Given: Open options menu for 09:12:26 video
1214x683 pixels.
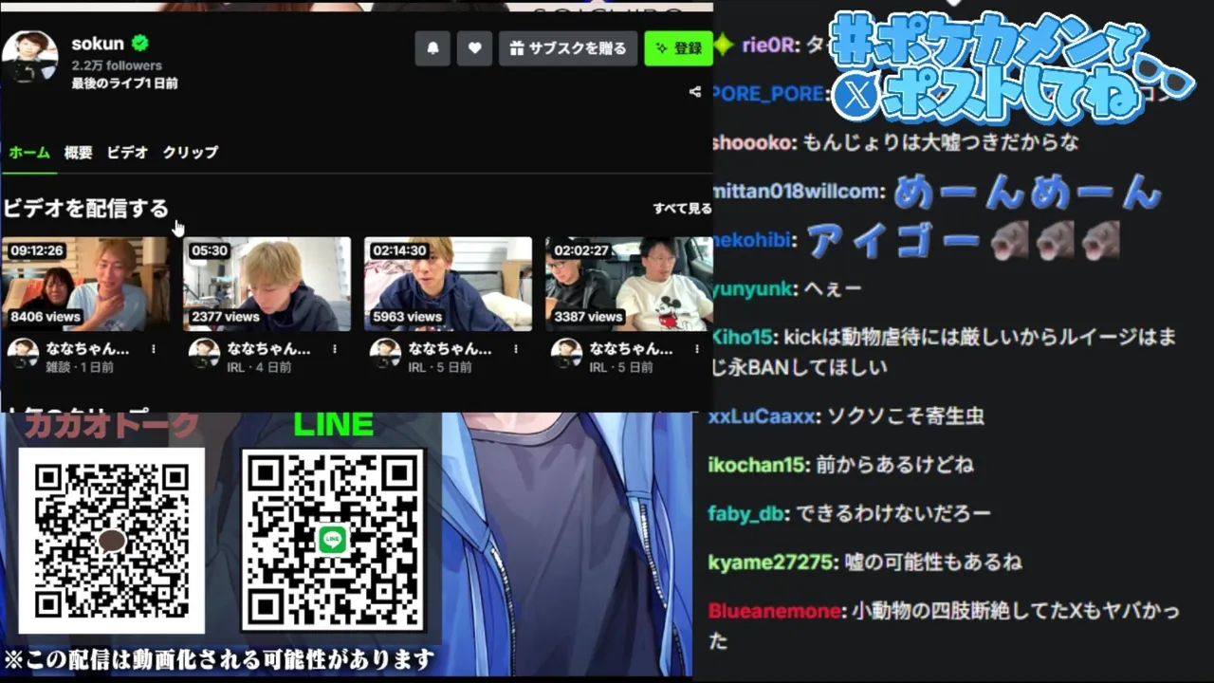Looking at the screenshot, I should 154,349.
